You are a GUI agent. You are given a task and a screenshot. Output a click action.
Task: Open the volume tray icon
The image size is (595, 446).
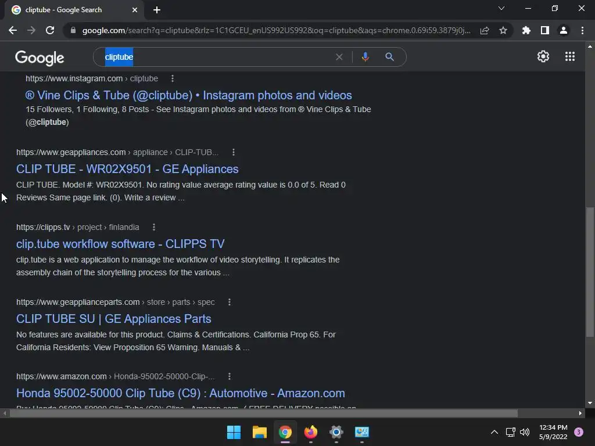[525, 432]
